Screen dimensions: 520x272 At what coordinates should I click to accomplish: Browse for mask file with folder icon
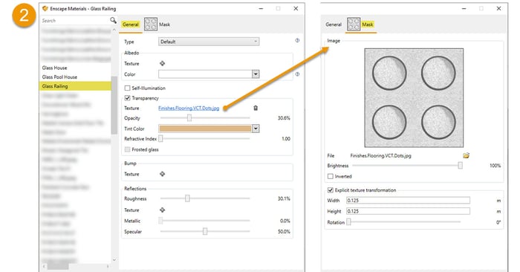pos(467,155)
